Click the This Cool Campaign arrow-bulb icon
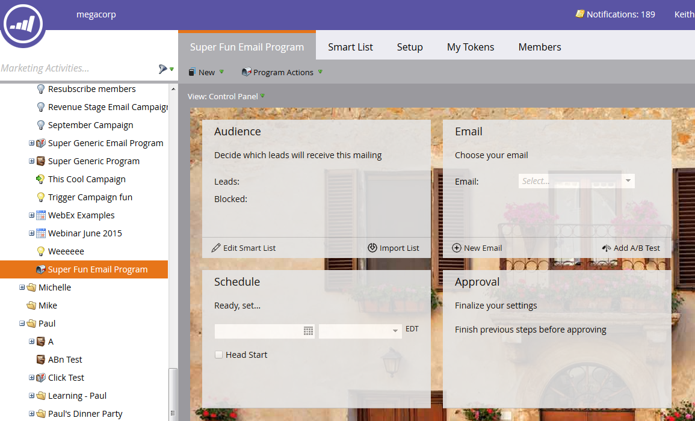The height and width of the screenshot is (421, 695). [x=40, y=179]
